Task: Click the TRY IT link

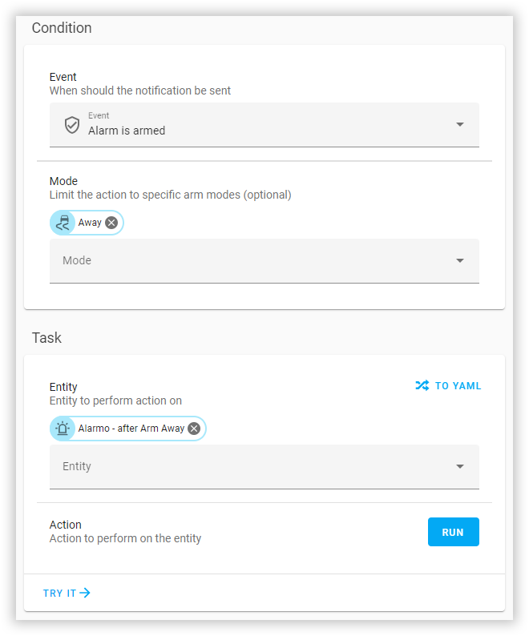Action: (x=60, y=593)
